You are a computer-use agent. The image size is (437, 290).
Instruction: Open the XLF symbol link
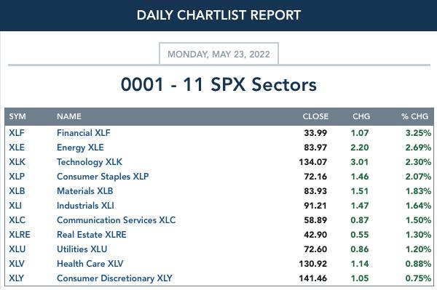[x=17, y=133]
